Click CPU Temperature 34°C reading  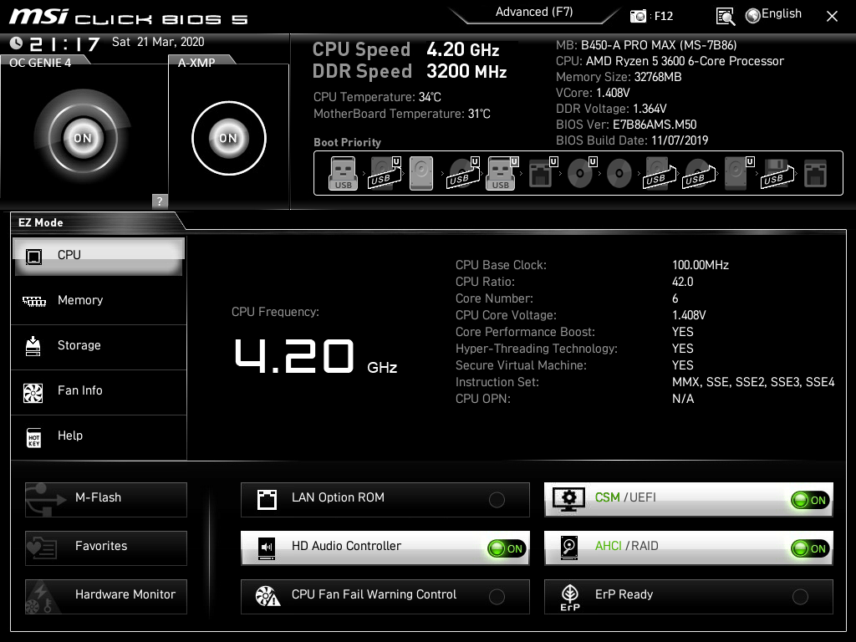[x=377, y=97]
